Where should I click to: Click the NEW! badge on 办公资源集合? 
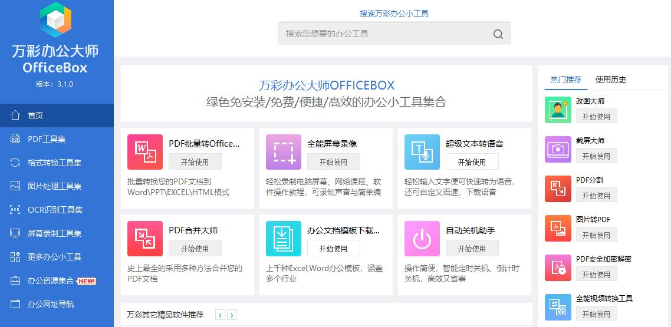pos(87,281)
